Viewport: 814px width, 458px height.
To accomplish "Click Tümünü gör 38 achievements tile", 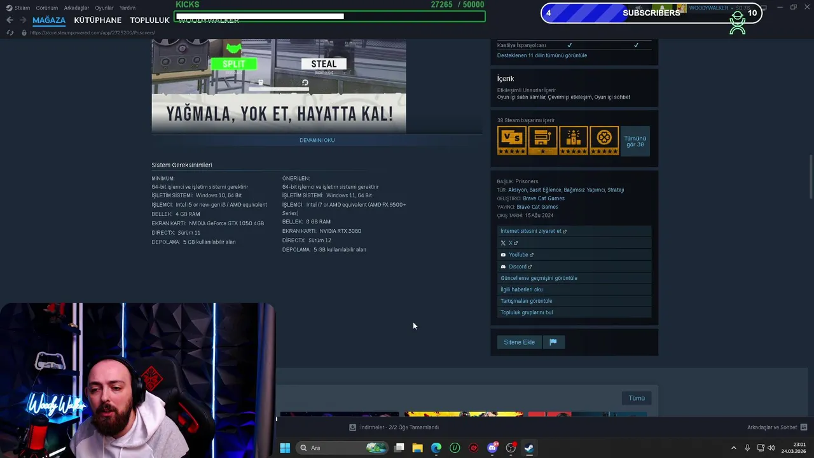I will click(x=635, y=141).
